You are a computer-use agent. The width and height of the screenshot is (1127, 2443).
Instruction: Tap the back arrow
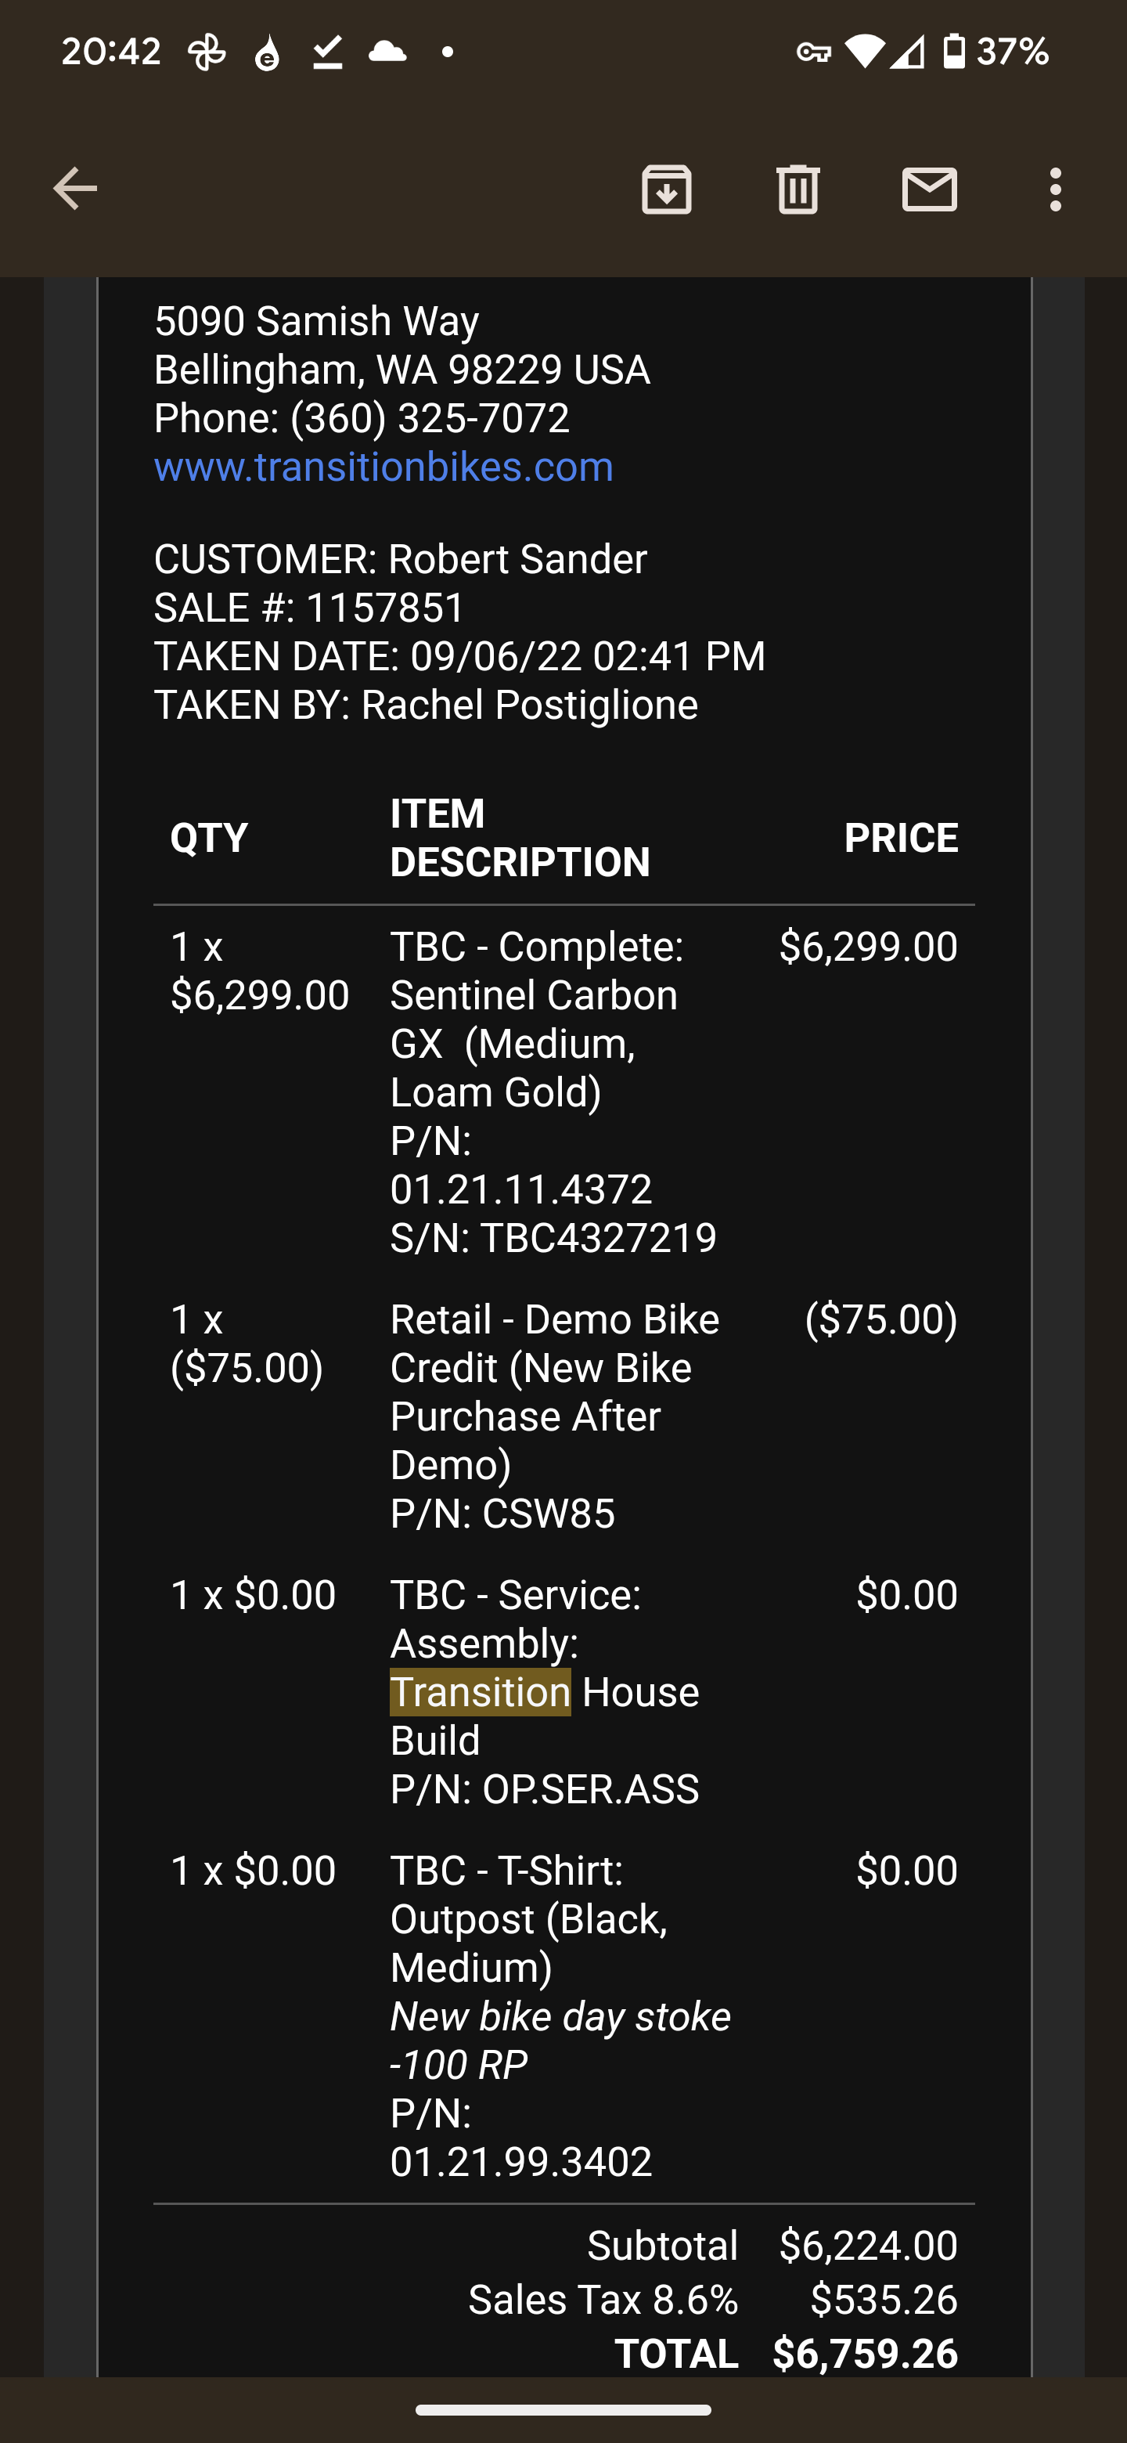(75, 189)
